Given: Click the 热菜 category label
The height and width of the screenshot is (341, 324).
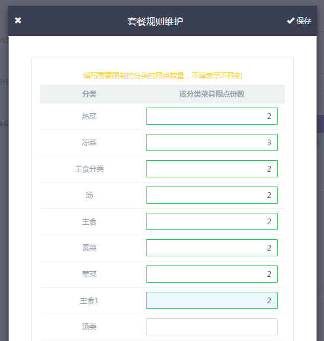Looking at the screenshot, I should [89, 116].
